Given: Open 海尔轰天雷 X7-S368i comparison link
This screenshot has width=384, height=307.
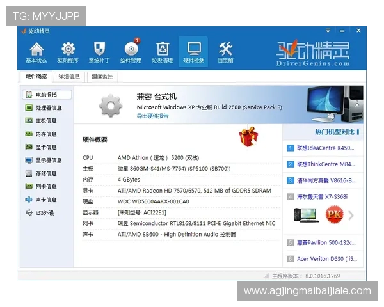Looking at the screenshot, I should [x=323, y=197].
